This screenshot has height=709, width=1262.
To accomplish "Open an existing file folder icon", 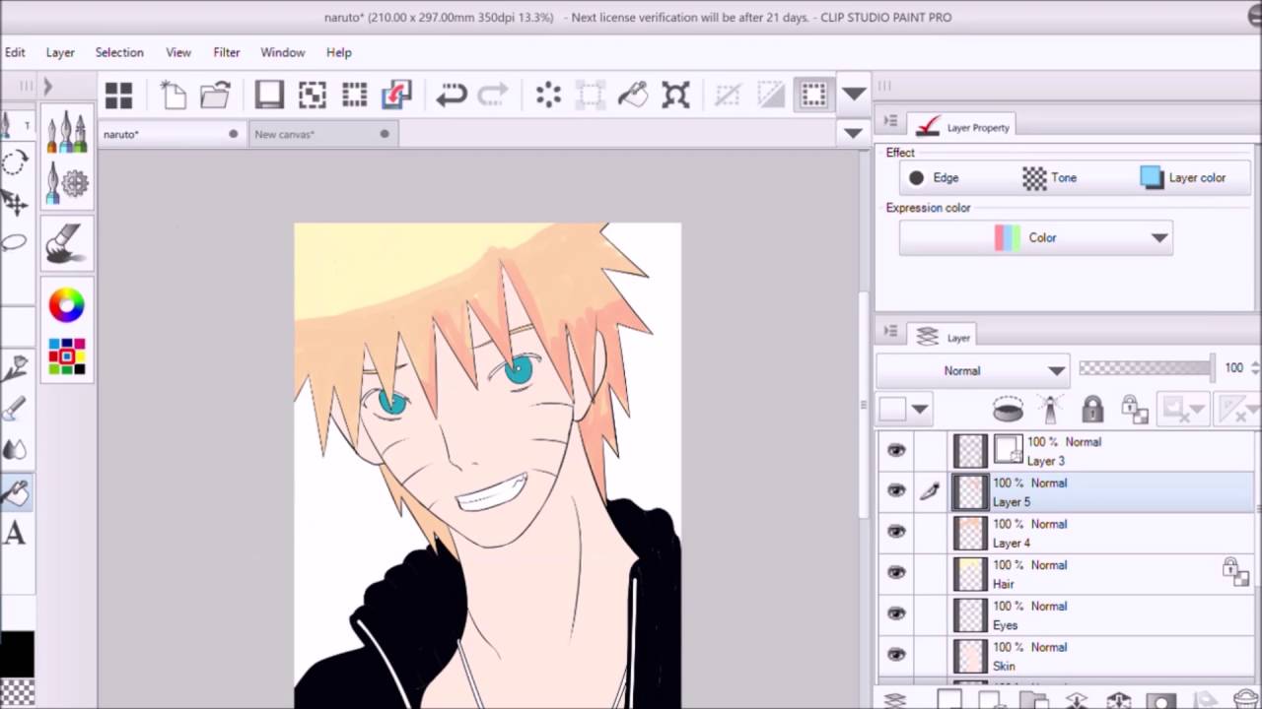I will click(215, 95).
